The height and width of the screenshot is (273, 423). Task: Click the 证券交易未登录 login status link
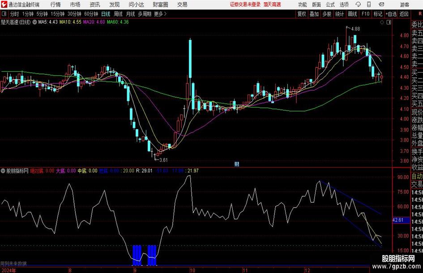245,4
